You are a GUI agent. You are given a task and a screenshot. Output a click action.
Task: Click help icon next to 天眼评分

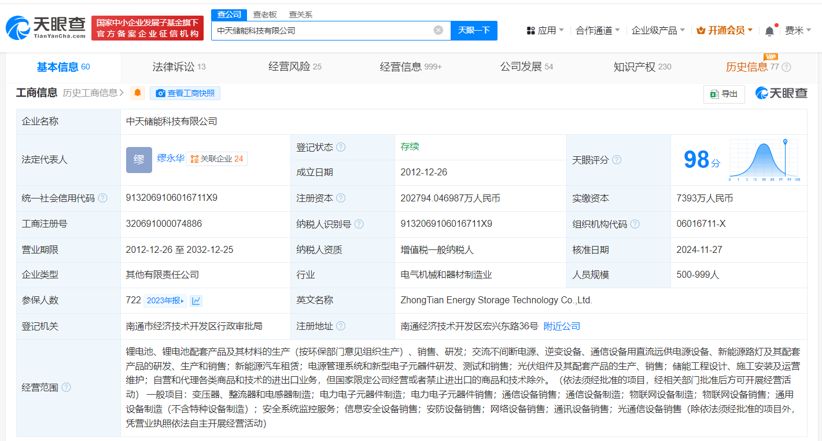pyautogui.click(x=617, y=160)
